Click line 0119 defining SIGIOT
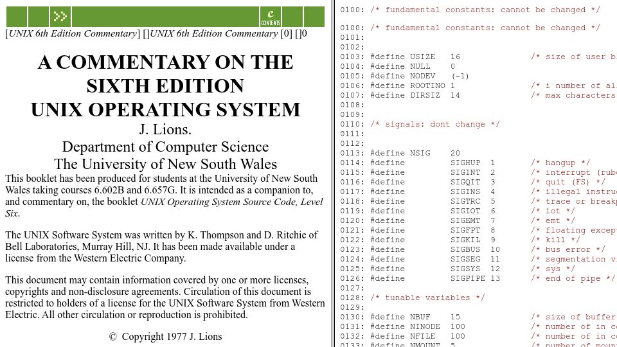The height and width of the screenshot is (347, 617). pos(458,211)
